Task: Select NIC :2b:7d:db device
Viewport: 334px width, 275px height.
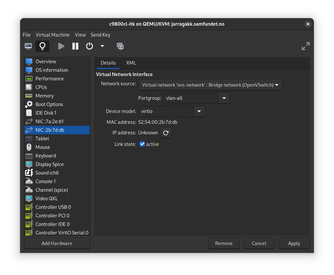Action: (57, 130)
